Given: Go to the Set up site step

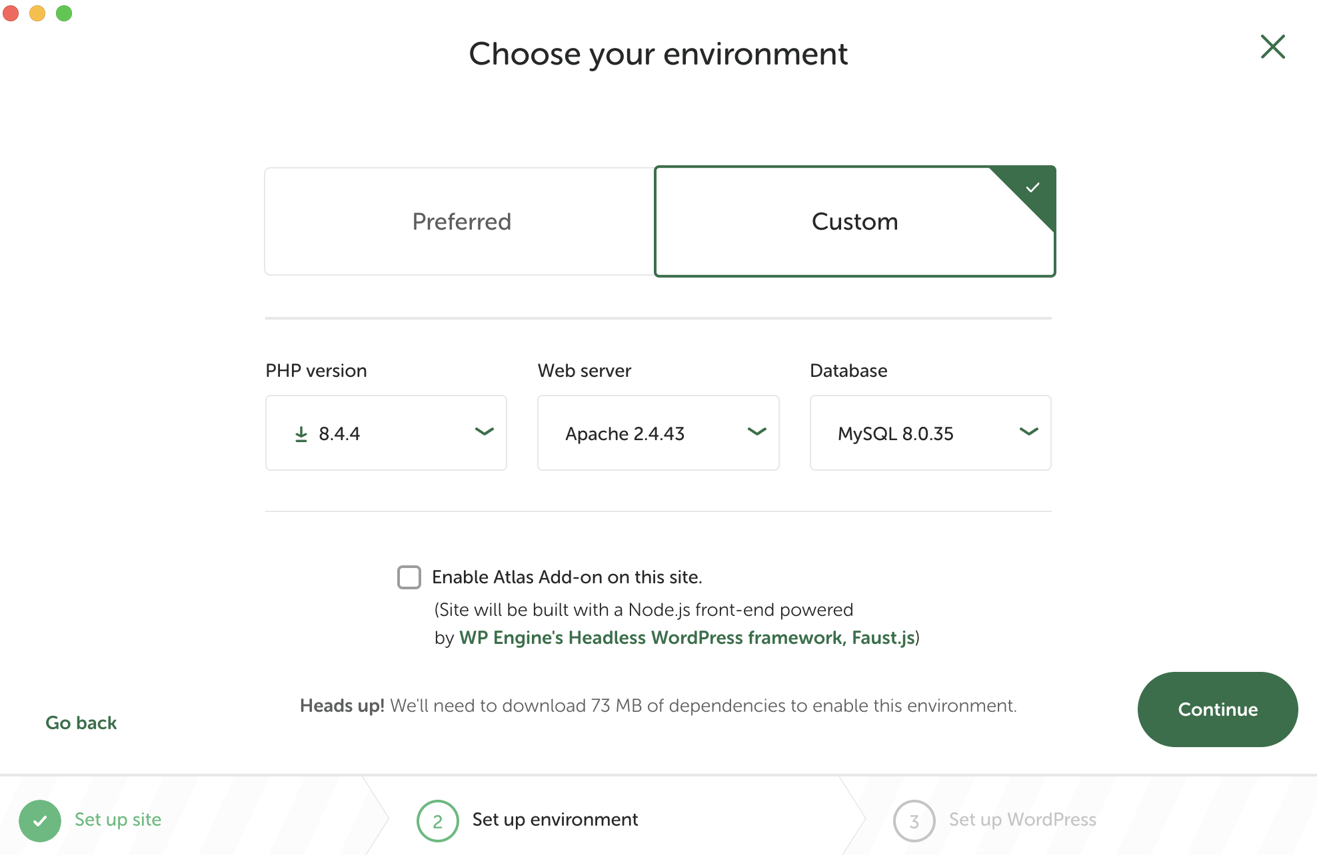Looking at the screenshot, I should 118,820.
